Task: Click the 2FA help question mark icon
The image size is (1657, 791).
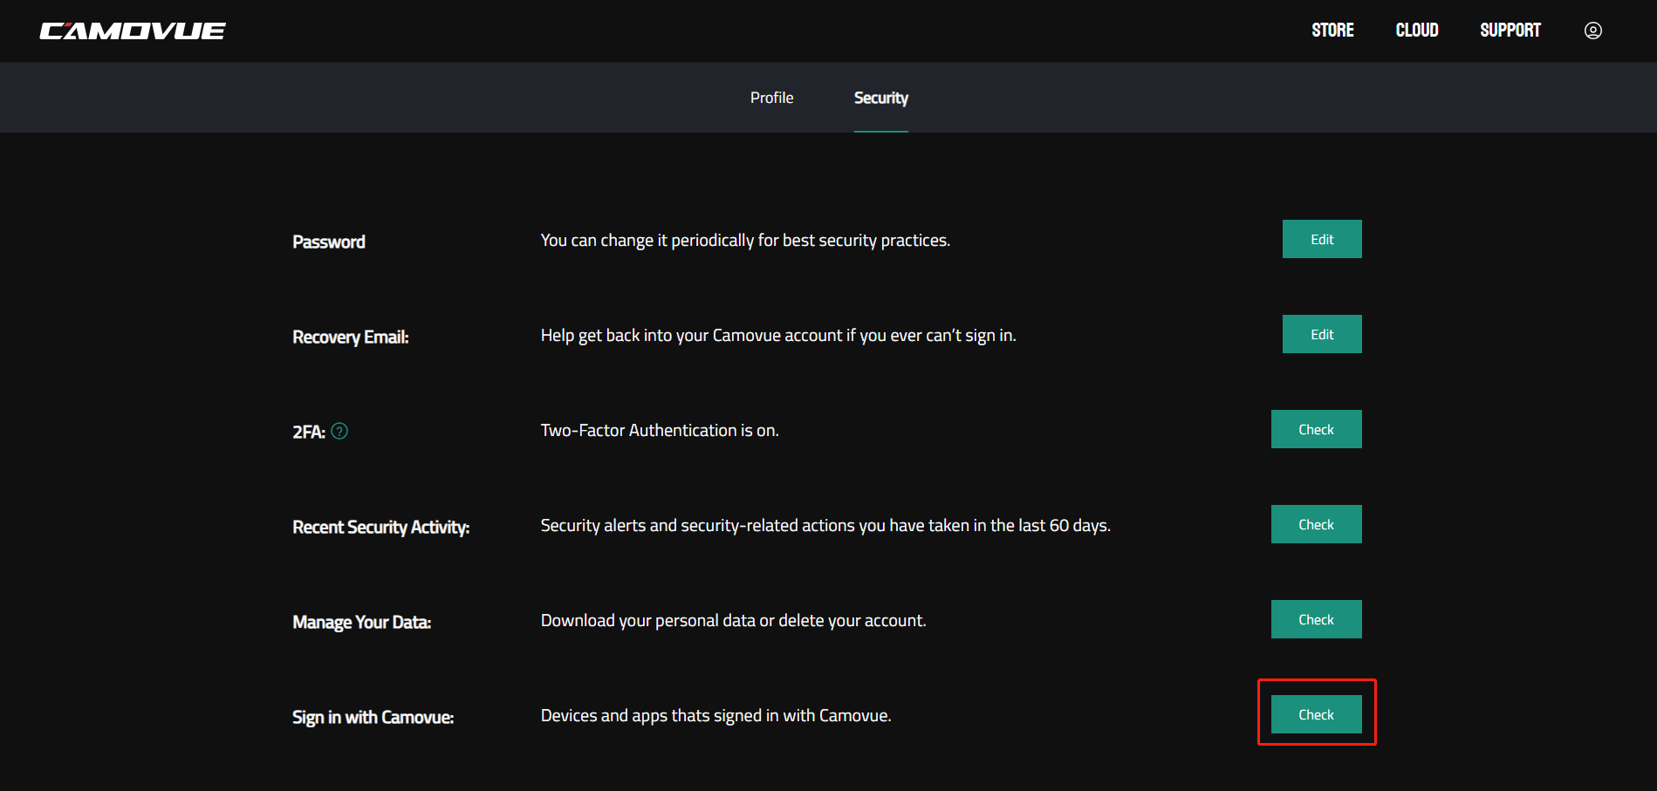Action: coord(339,431)
